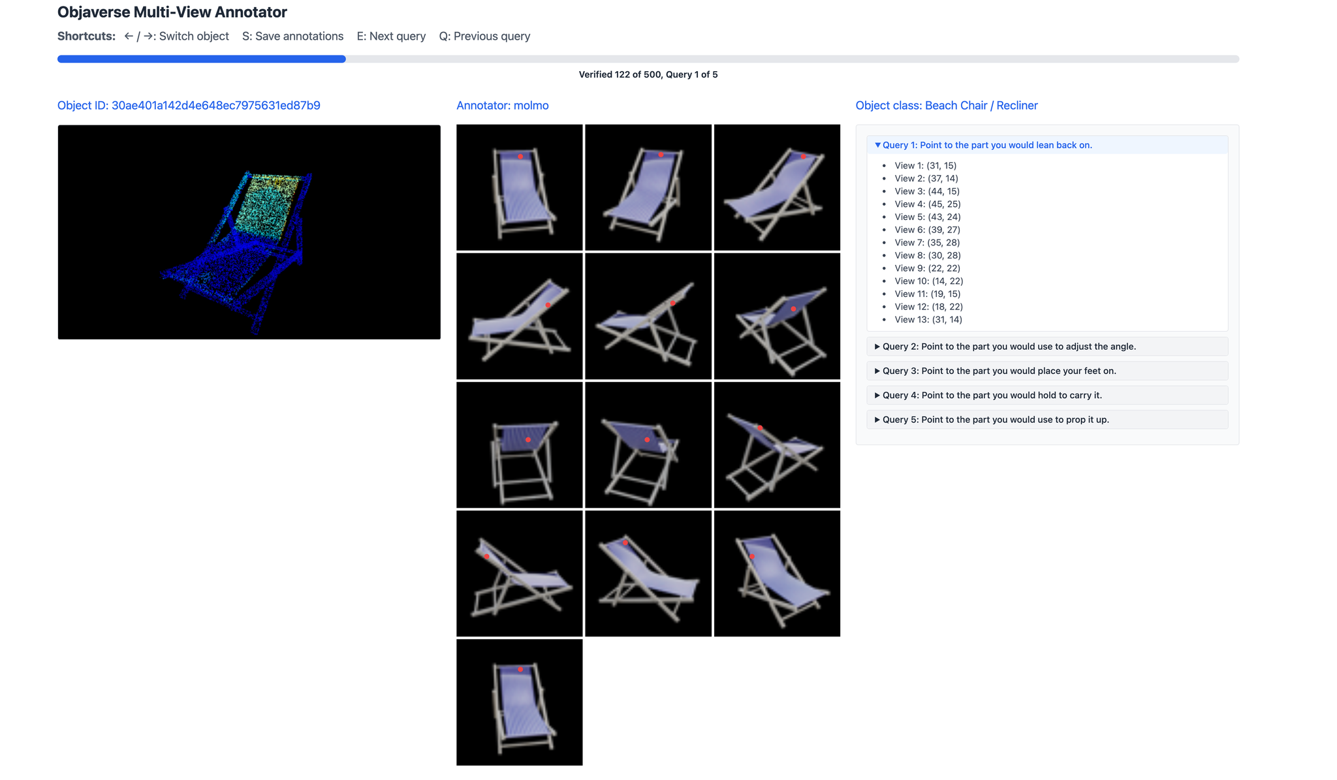
Task: Click the verification progress bar
Action: [x=648, y=59]
